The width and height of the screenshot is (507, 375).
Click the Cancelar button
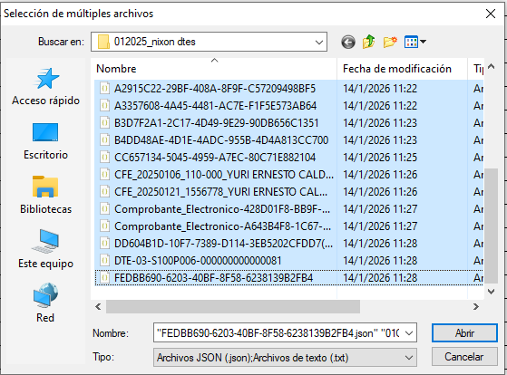[x=464, y=357]
